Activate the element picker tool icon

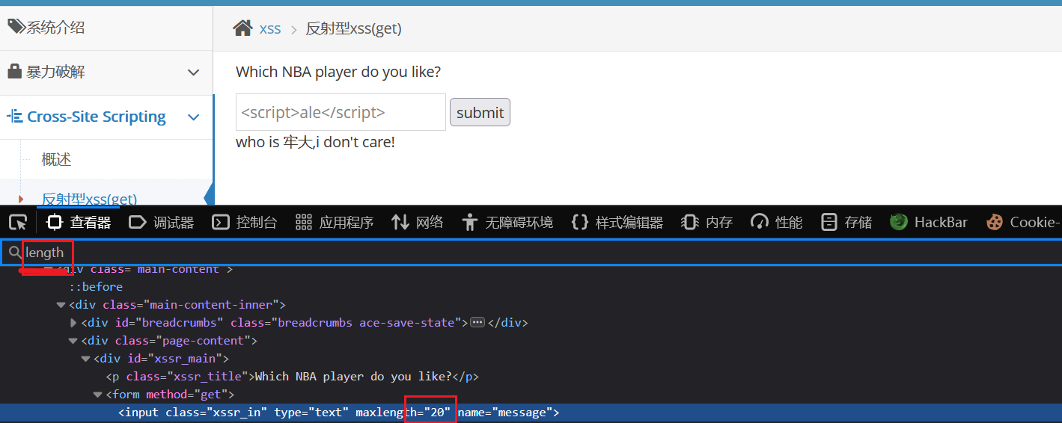[18, 222]
